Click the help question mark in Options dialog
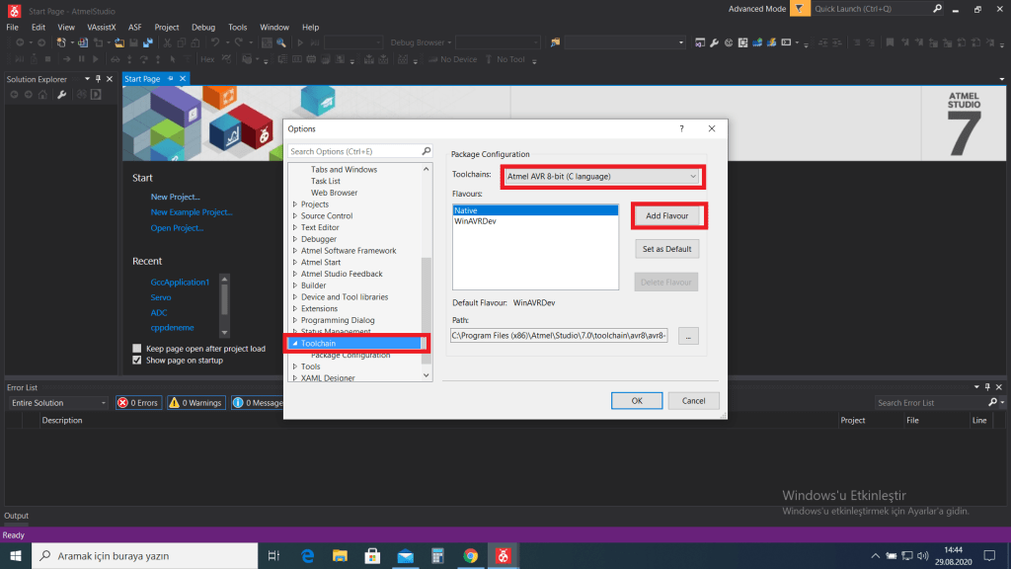 [x=681, y=128]
